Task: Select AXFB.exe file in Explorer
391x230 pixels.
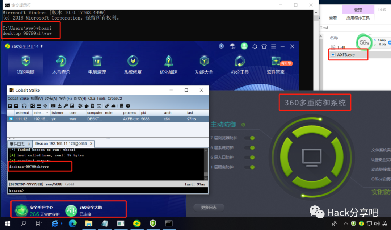Action: click(346, 55)
